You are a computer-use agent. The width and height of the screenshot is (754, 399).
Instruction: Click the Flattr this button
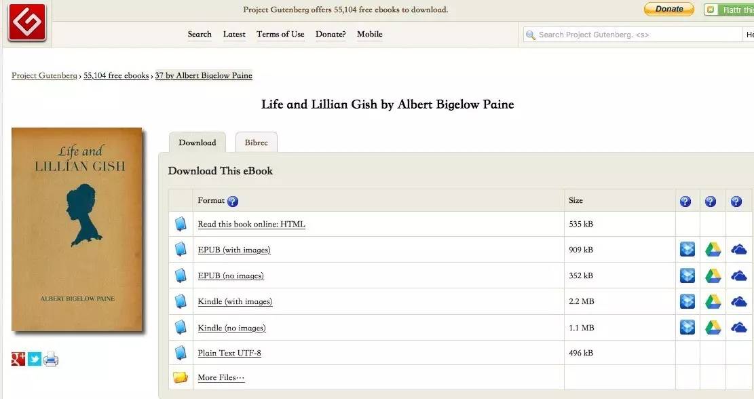point(730,9)
